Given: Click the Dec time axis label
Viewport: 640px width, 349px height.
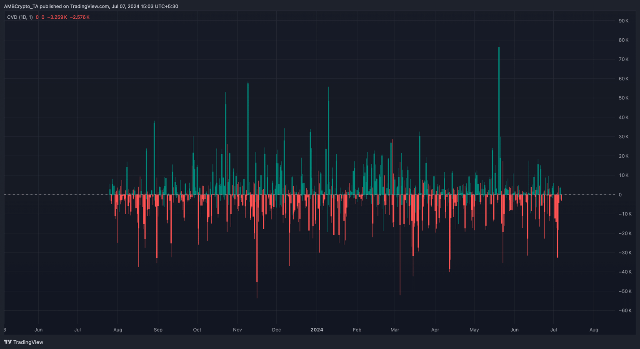Looking at the screenshot, I should (276, 330).
